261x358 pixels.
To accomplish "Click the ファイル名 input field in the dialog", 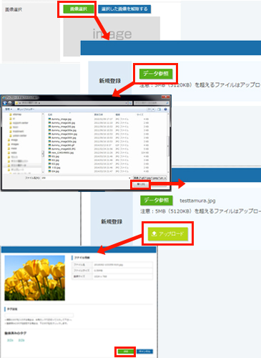I will pyautogui.click(x=87, y=178).
